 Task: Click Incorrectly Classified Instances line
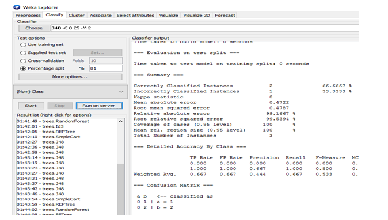click(242, 91)
